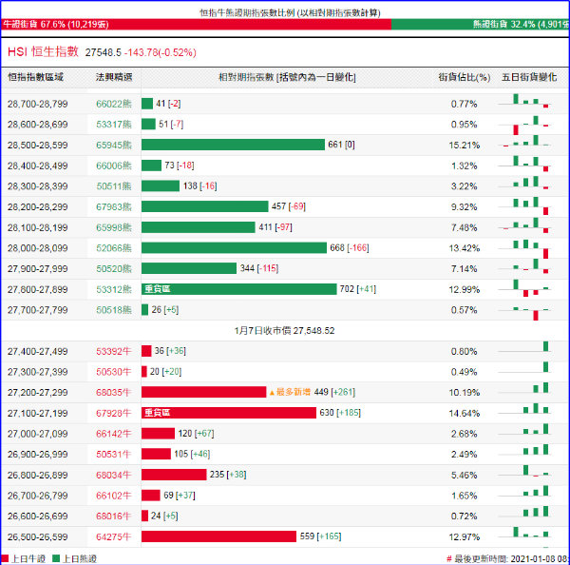The image size is (570, 565).
Task: Click the 最多新增 orange triangle marker
Action: tap(272, 393)
